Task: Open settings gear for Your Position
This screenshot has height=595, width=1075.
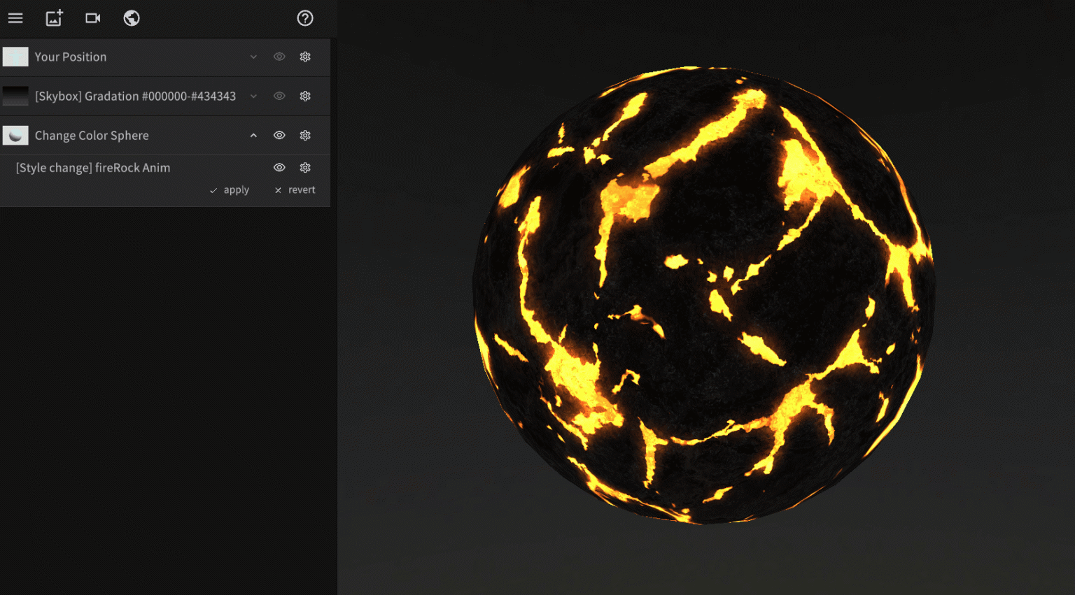Action: point(305,57)
